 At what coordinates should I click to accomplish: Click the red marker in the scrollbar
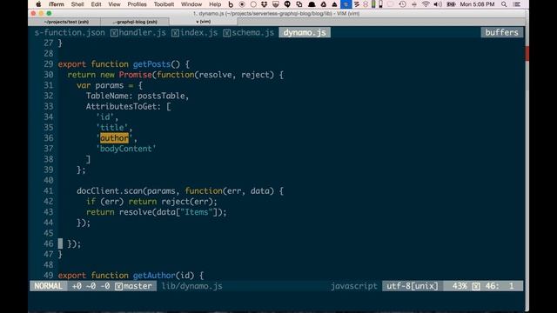tap(527, 54)
